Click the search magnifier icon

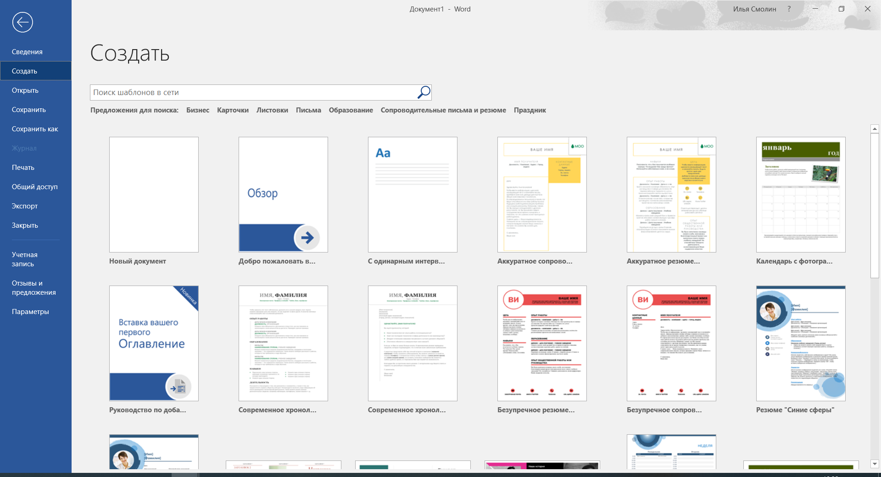pyautogui.click(x=423, y=92)
